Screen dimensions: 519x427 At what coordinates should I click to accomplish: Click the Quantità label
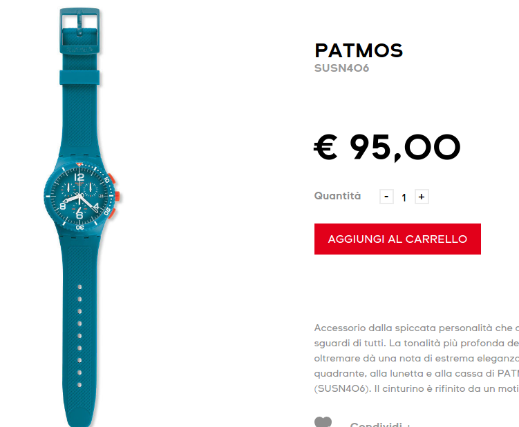pyautogui.click(x=337, y=196)
